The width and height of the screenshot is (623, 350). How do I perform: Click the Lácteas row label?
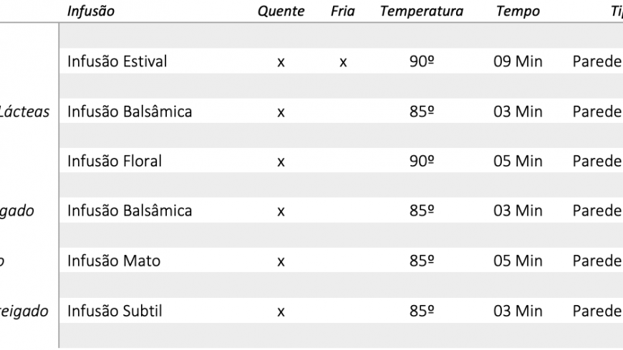pyautogui.click(x=26, y=111)
